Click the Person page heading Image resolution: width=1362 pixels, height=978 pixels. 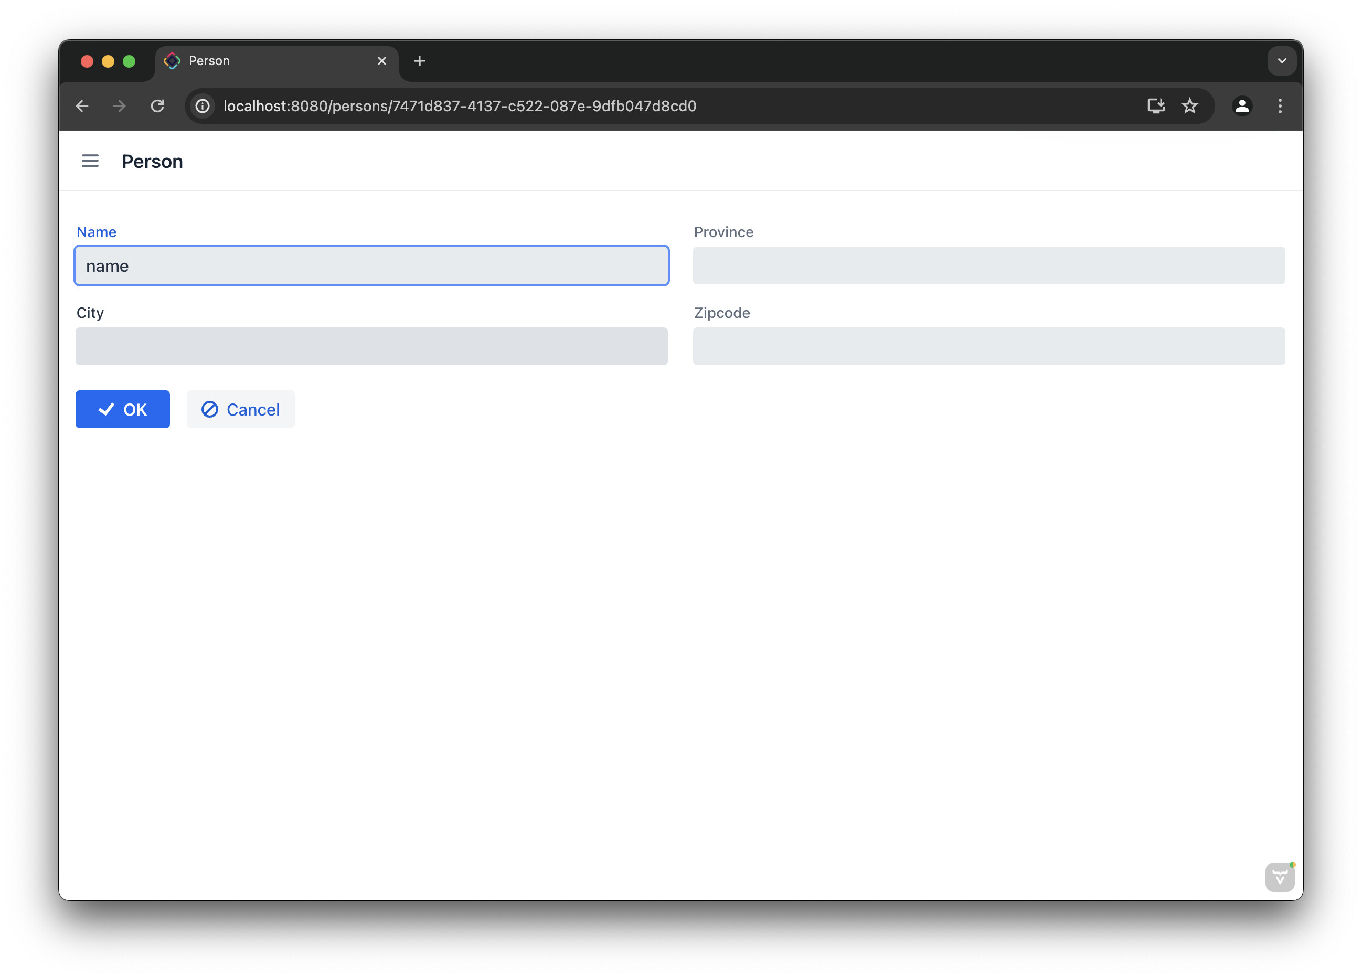[x=152, y=162]
